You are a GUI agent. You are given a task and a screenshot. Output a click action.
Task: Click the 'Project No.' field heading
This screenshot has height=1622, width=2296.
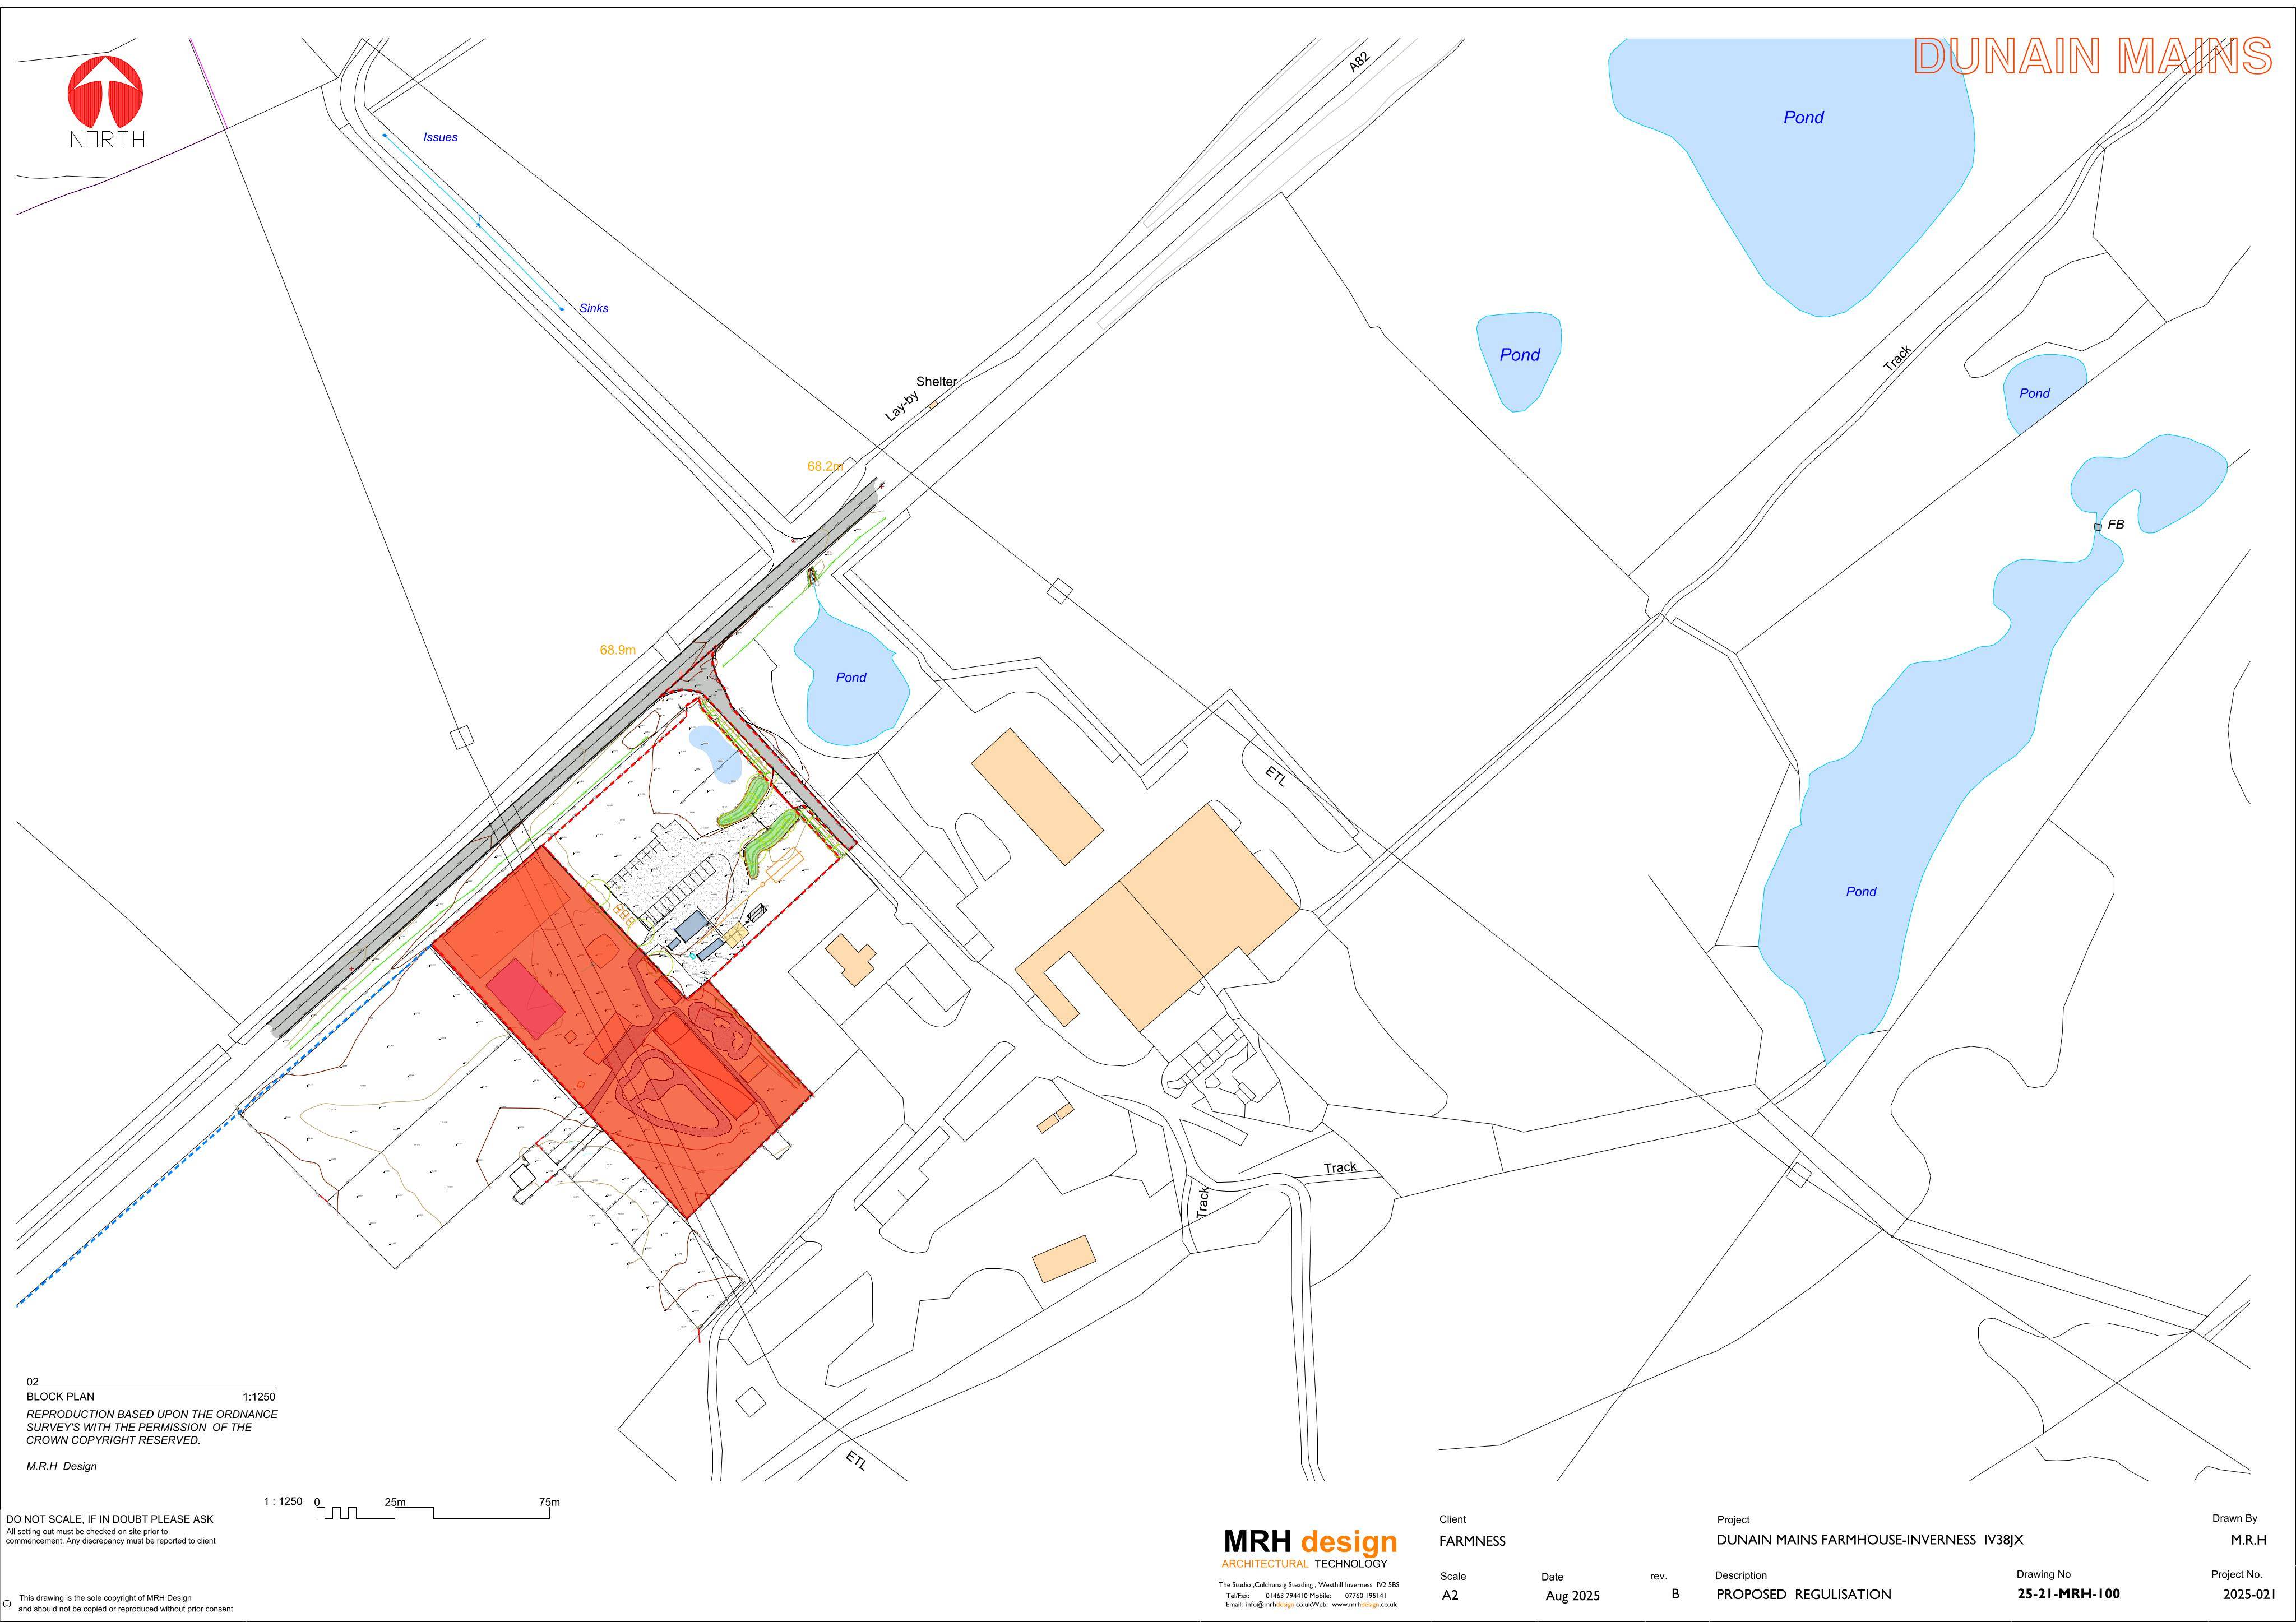2237,1574
